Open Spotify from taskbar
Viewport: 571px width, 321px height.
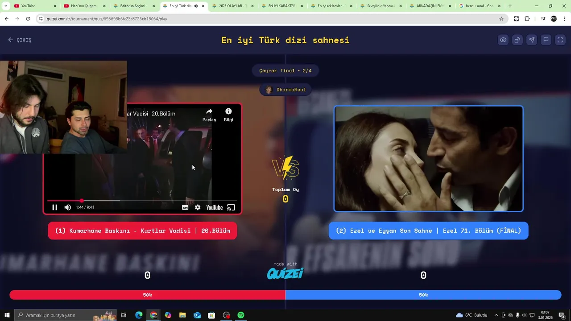[x=241, y=315]
